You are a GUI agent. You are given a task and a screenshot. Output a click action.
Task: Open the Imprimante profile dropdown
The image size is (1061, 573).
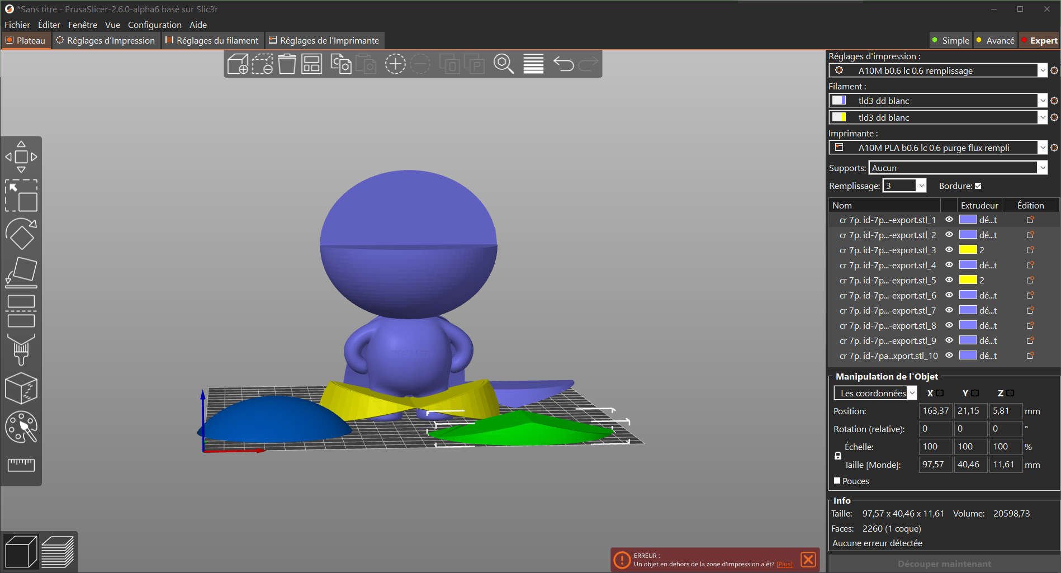coord(1043,147)
